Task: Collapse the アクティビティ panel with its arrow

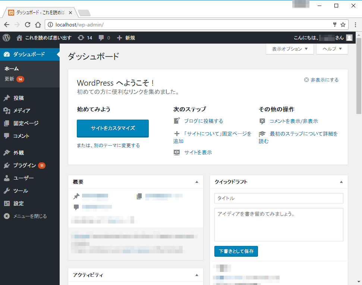Action: click(197, 275)
